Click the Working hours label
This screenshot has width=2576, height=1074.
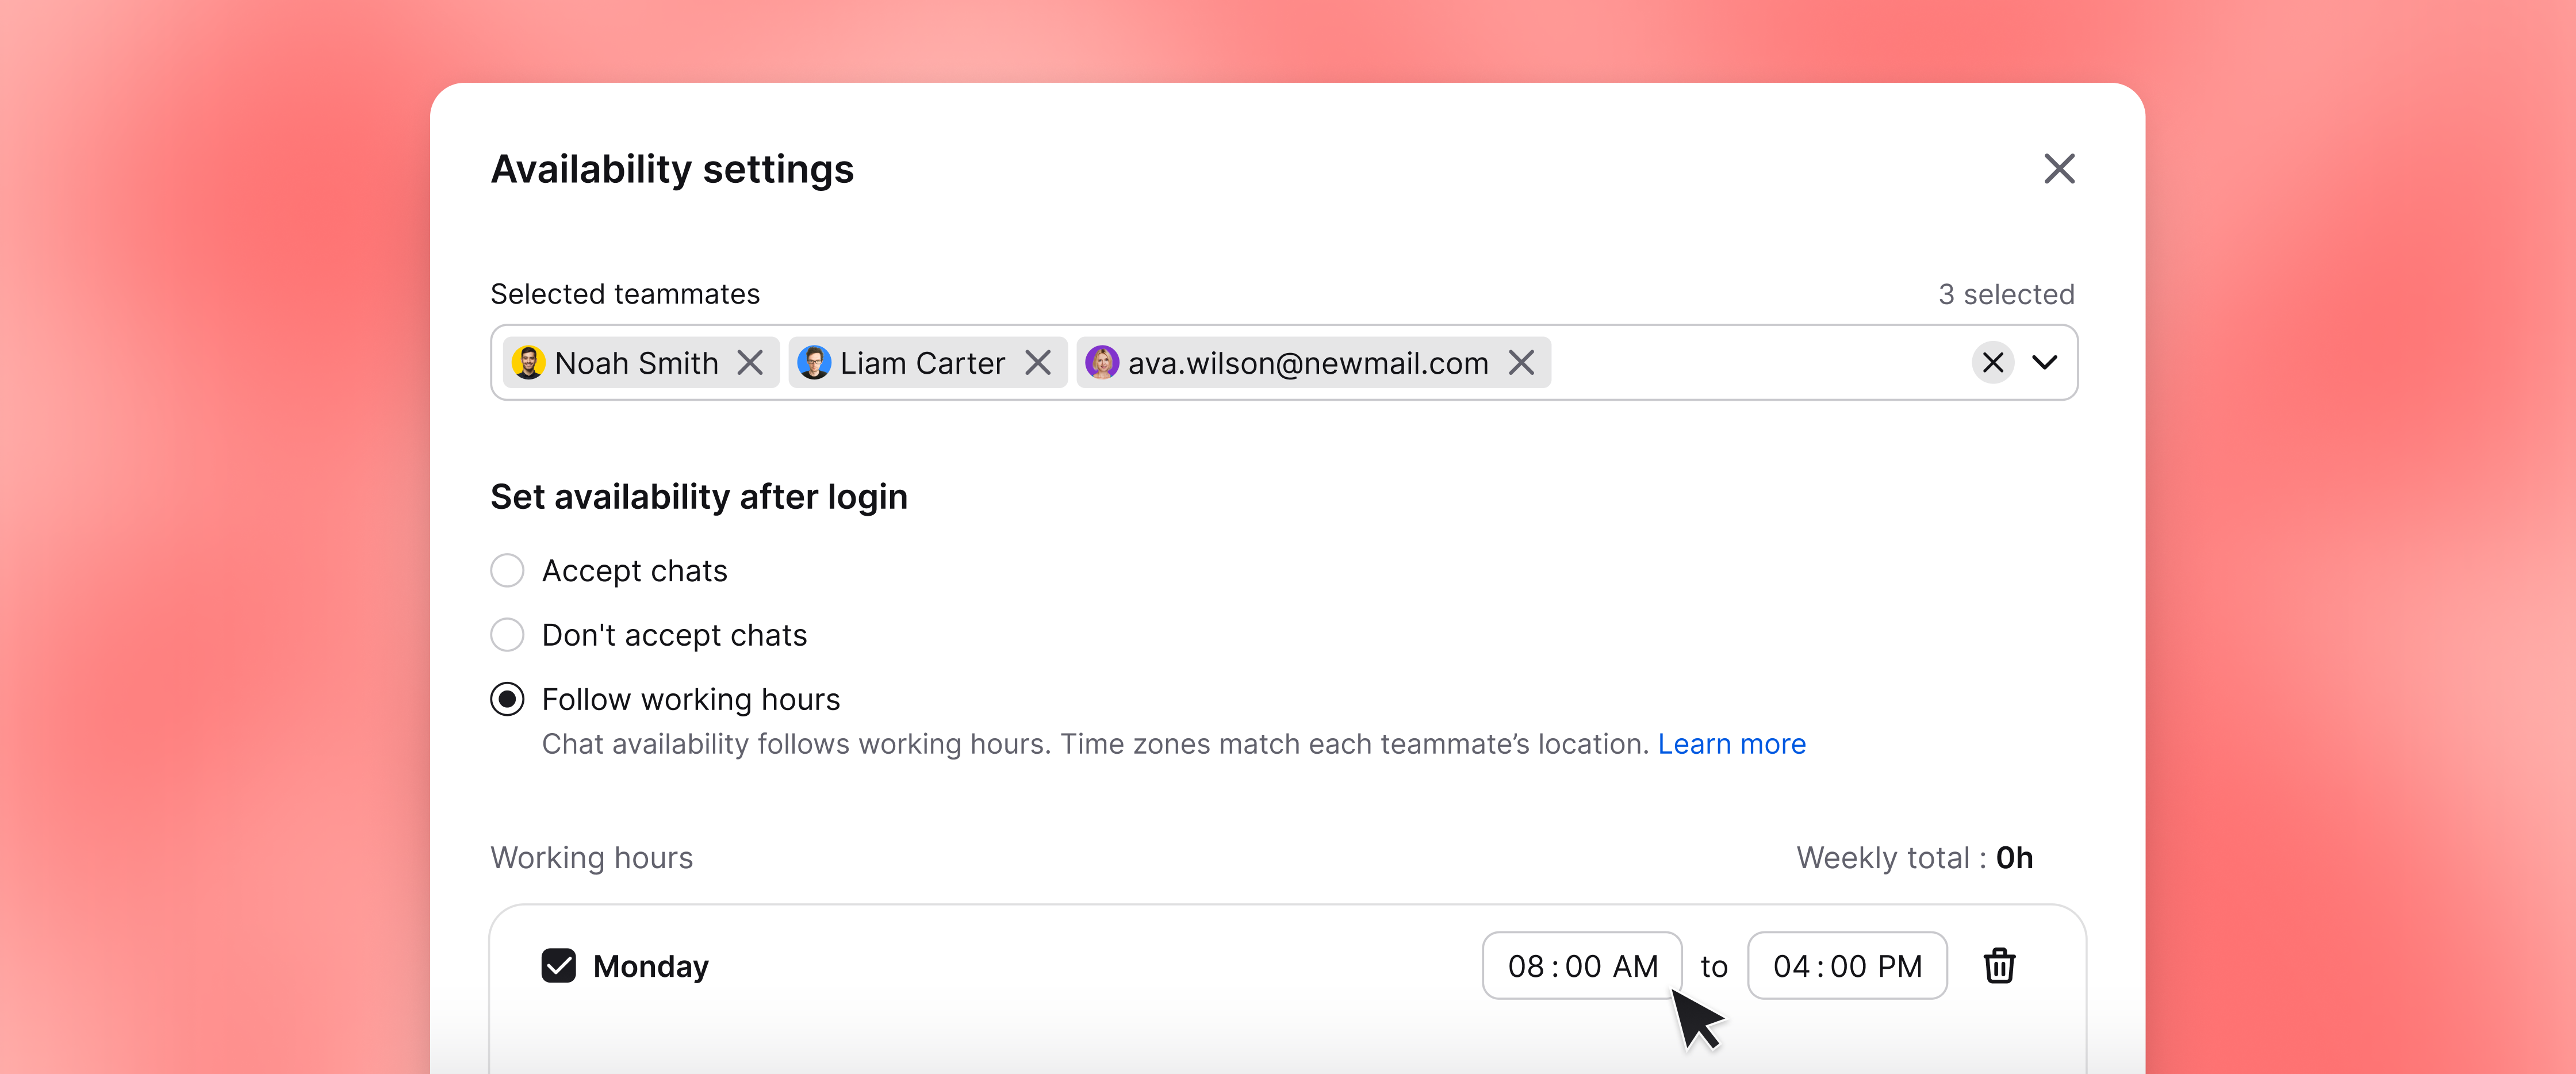pos(591,858)
